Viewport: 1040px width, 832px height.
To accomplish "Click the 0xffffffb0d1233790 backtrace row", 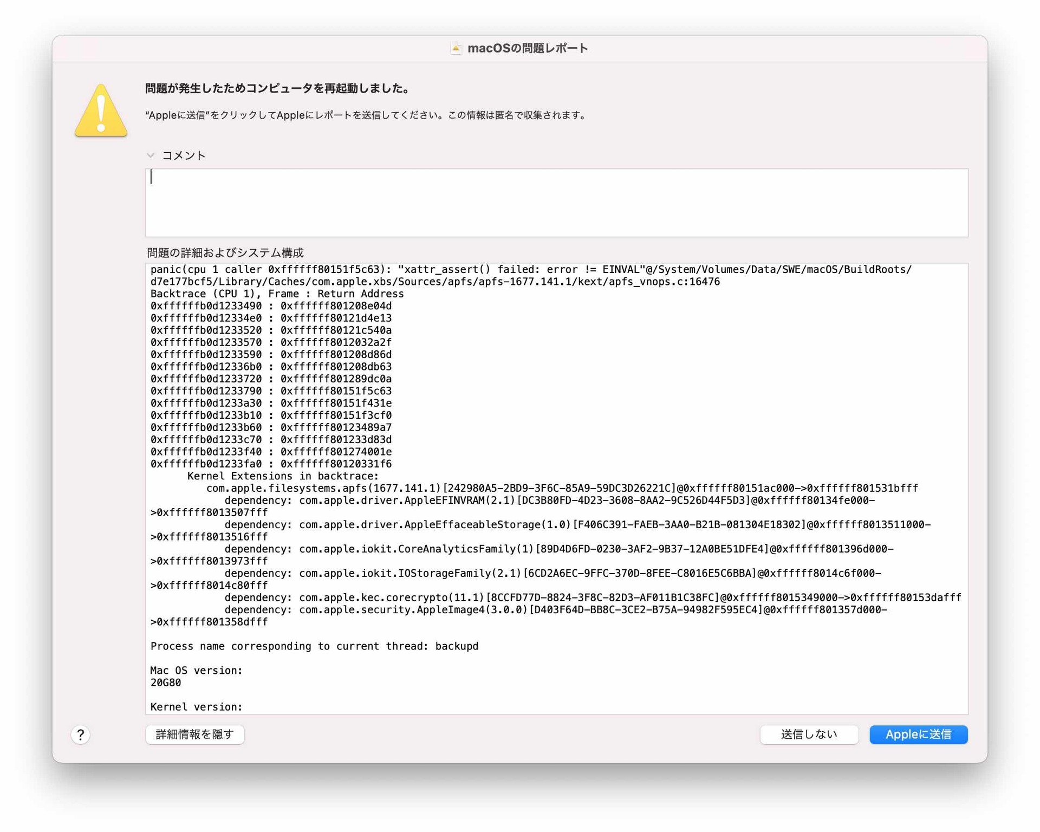I will coord(271,391).
